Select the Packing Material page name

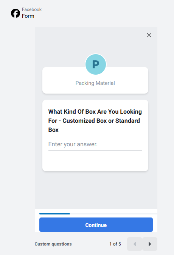point(95,83)
